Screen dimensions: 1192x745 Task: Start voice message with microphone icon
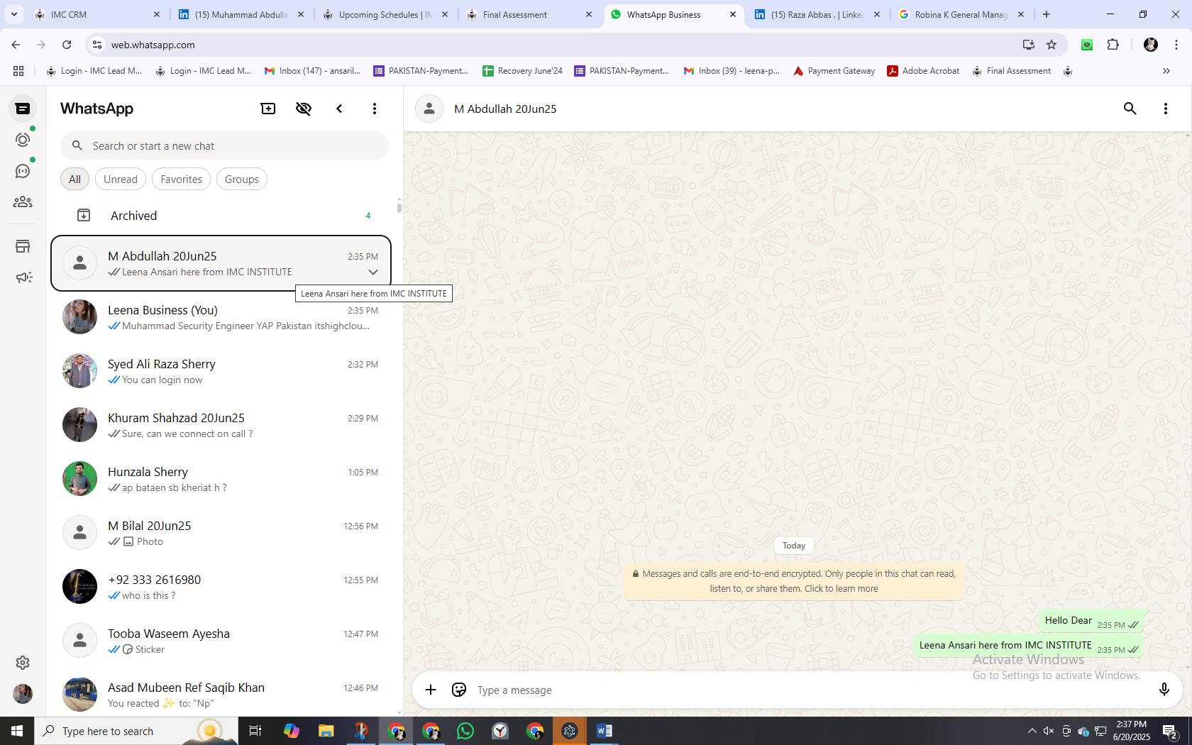tap(1164, 690)
